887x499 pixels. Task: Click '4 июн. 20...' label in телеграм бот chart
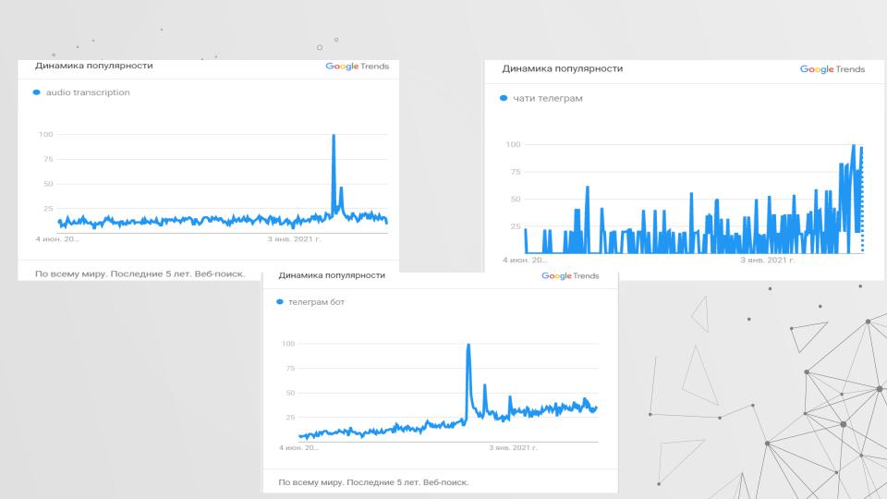(298, 447)
